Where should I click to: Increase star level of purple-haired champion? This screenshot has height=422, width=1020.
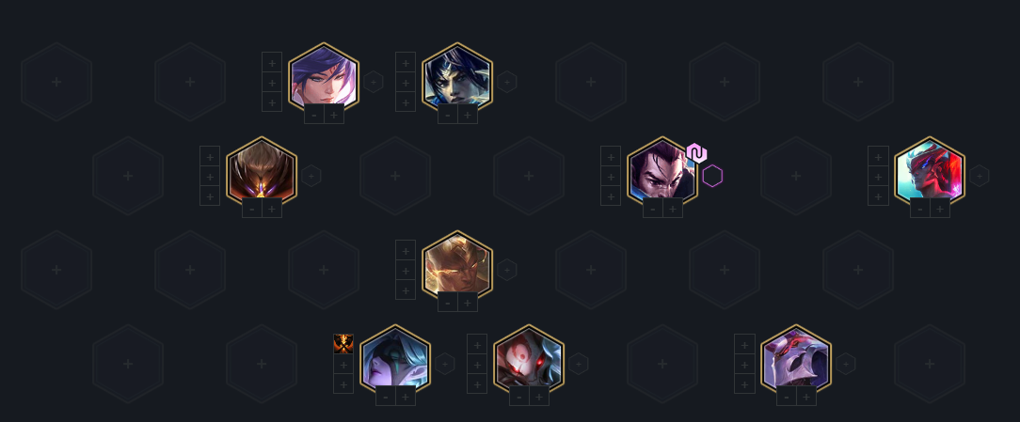334,114
